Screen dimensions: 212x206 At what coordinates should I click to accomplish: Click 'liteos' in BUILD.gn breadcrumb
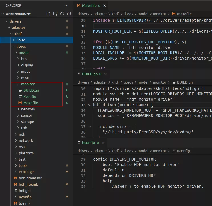[x=128, y=82]
